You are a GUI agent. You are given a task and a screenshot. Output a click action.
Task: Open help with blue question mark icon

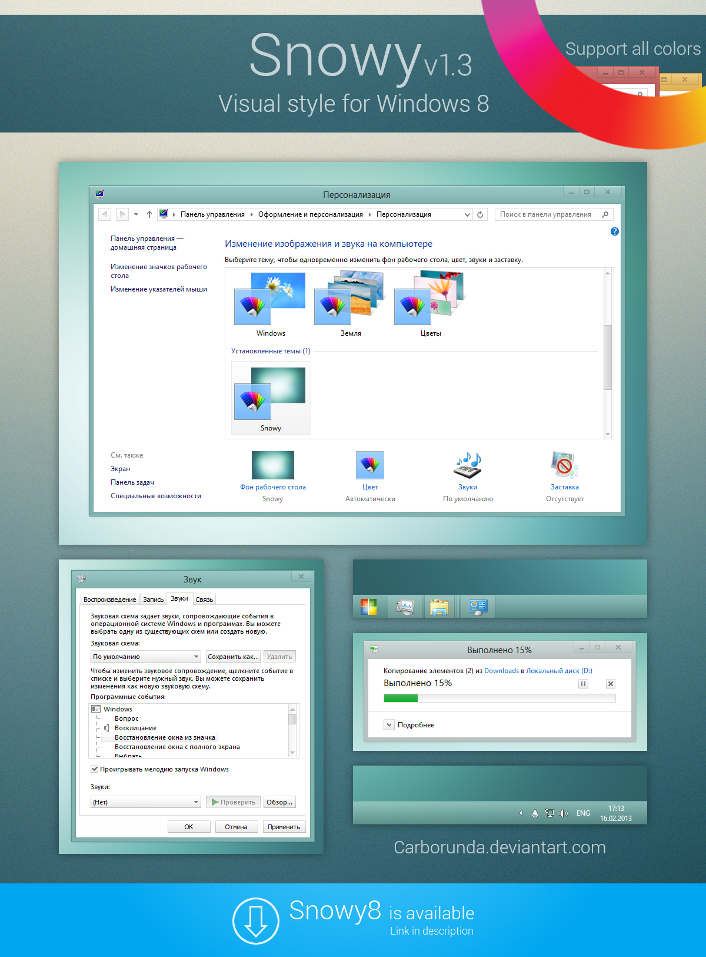[615, 231]
